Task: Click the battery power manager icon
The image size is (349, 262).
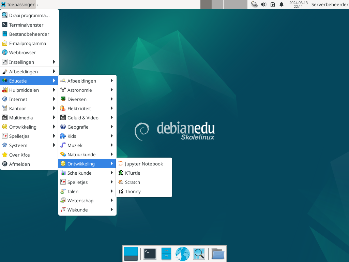Action: pos(273,4)
